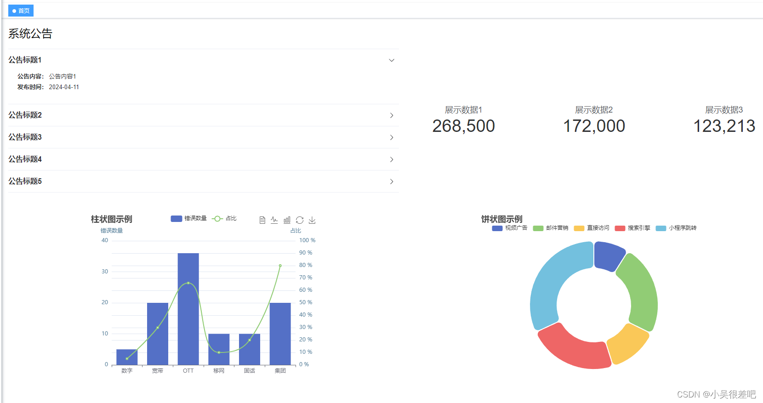The image size is (763, 403).
Task: Click the 移网 bar in bar chart
Action: point(219,349)
